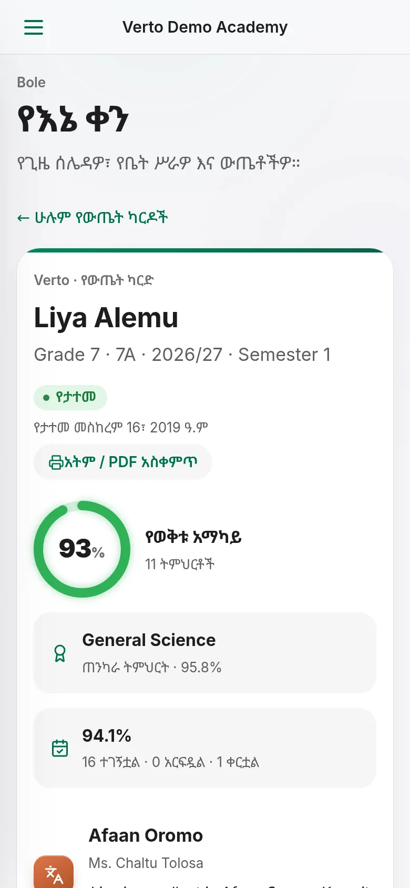This screenshot has height=888, width=410.
Task: Click the printer icon in PDF button
Action: (56, 462)
